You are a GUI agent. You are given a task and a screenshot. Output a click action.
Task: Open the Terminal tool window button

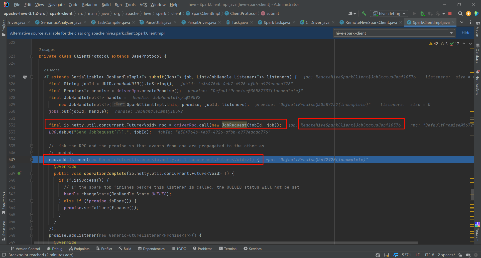[x=228, y=249]
